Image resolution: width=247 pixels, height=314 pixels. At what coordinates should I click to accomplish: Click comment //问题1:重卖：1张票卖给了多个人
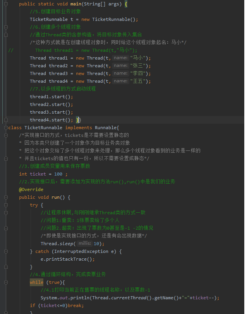pyautogui.click(x=80, y=220)
